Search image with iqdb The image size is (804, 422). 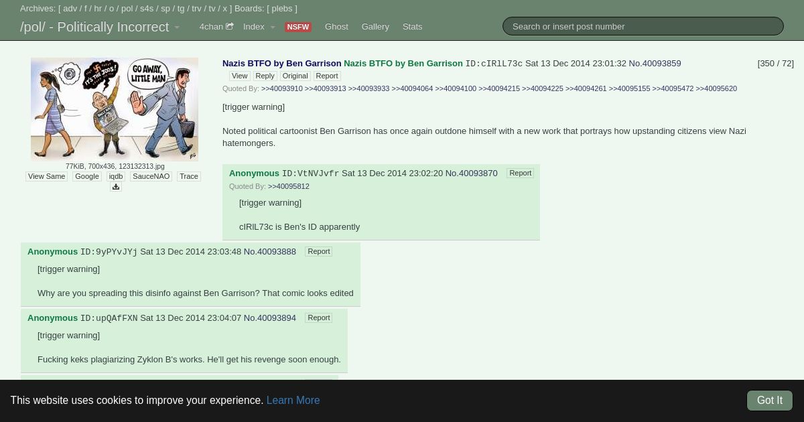click(116, 176)
